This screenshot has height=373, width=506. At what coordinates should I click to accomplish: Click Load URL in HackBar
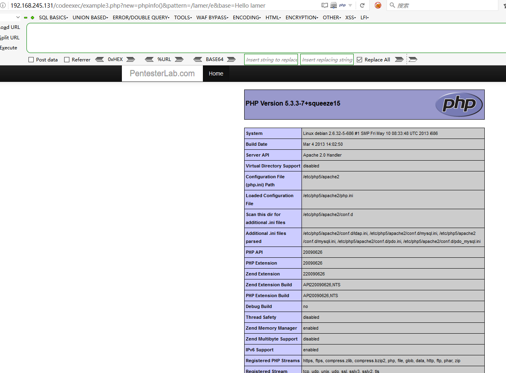tap(10, 27)
